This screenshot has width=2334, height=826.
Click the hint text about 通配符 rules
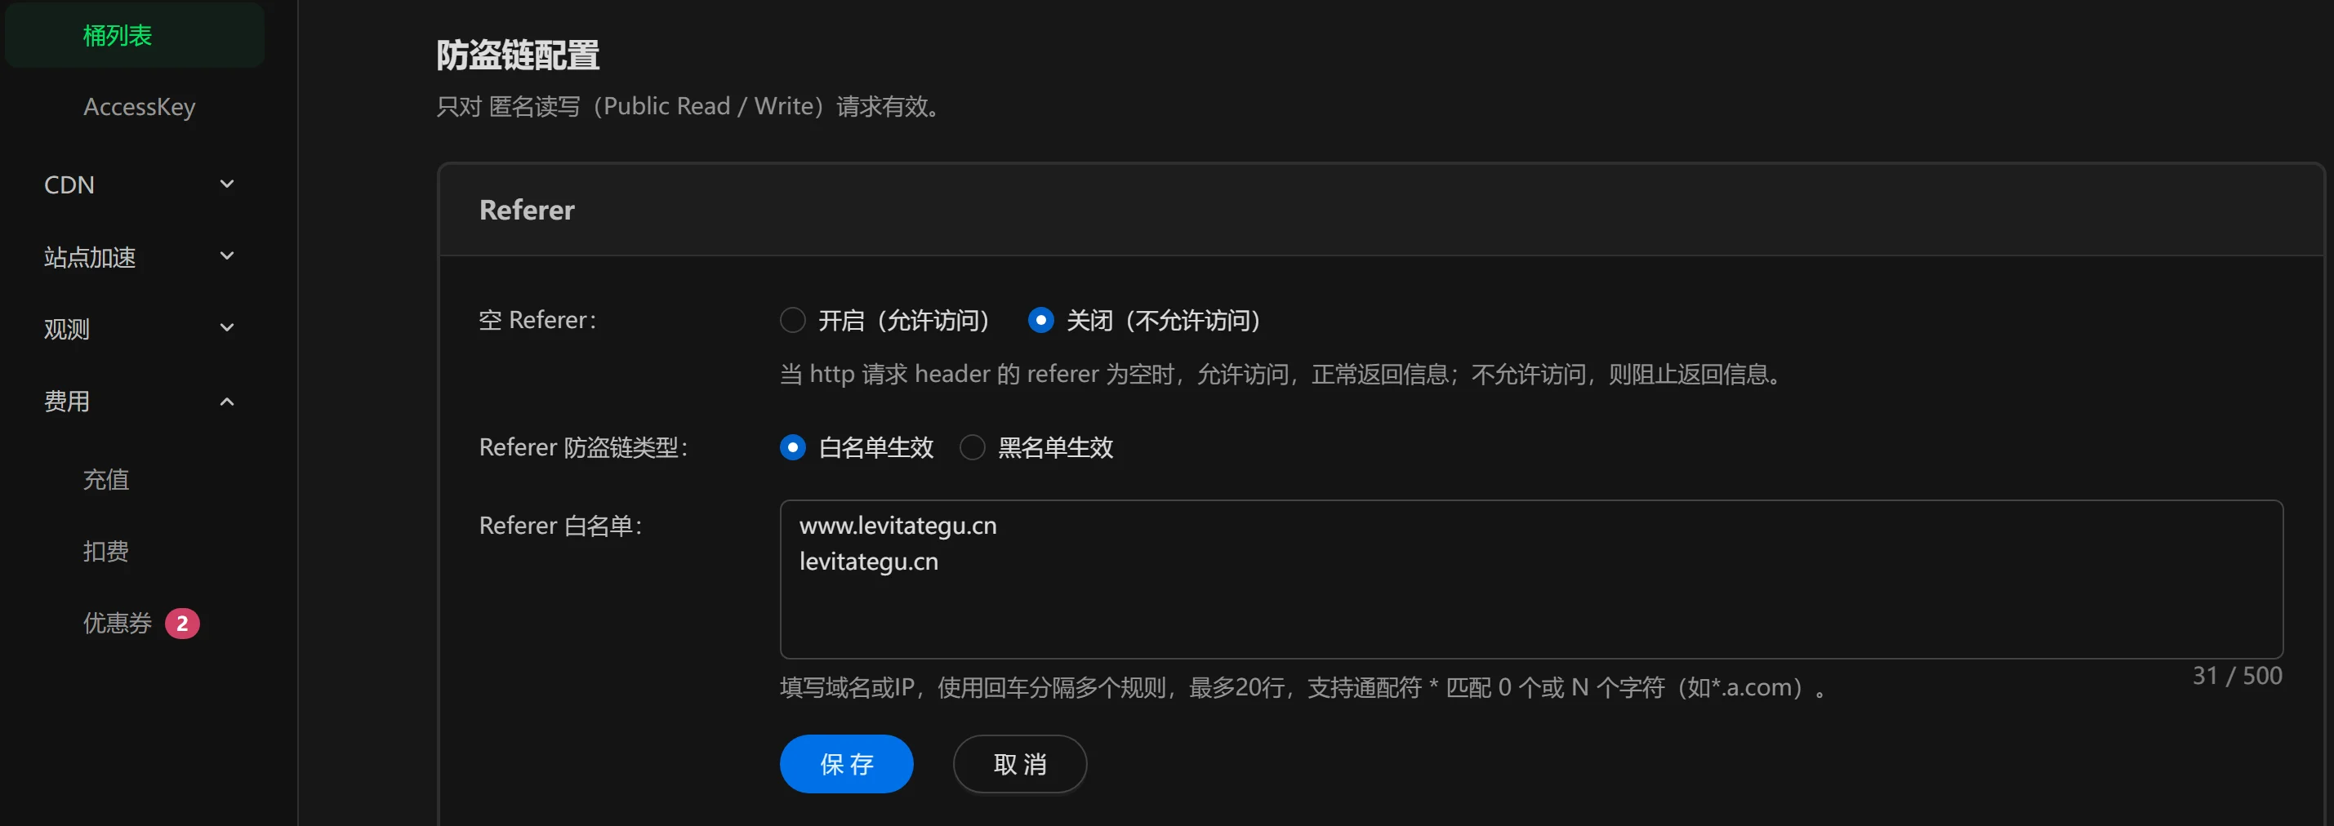coord(1304,688)
